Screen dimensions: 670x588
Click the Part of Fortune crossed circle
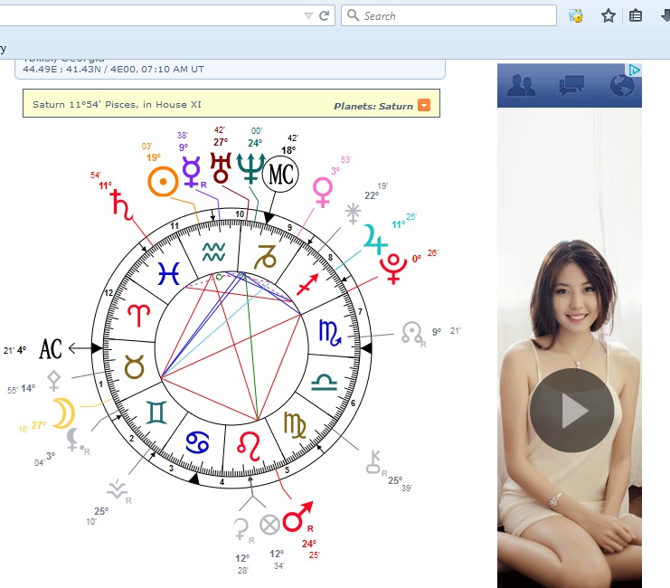pyautogui.click(x=269, y=525)
